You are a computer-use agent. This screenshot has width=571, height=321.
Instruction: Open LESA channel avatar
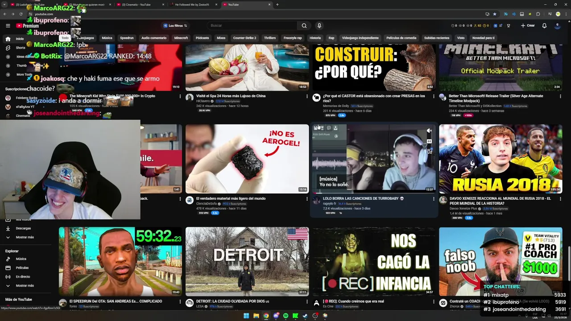coord(190,303)
